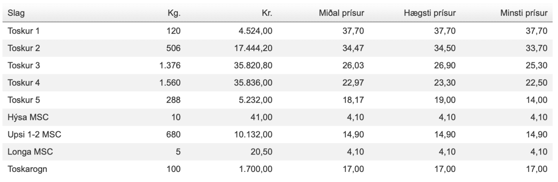This screenshot has width=558, height=182.
Task: Select the Toskur 1 row
Action: pos(279,31)
